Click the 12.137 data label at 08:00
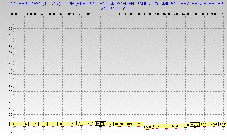Screen dimensions: 227x137 click(x=91, y=123)
